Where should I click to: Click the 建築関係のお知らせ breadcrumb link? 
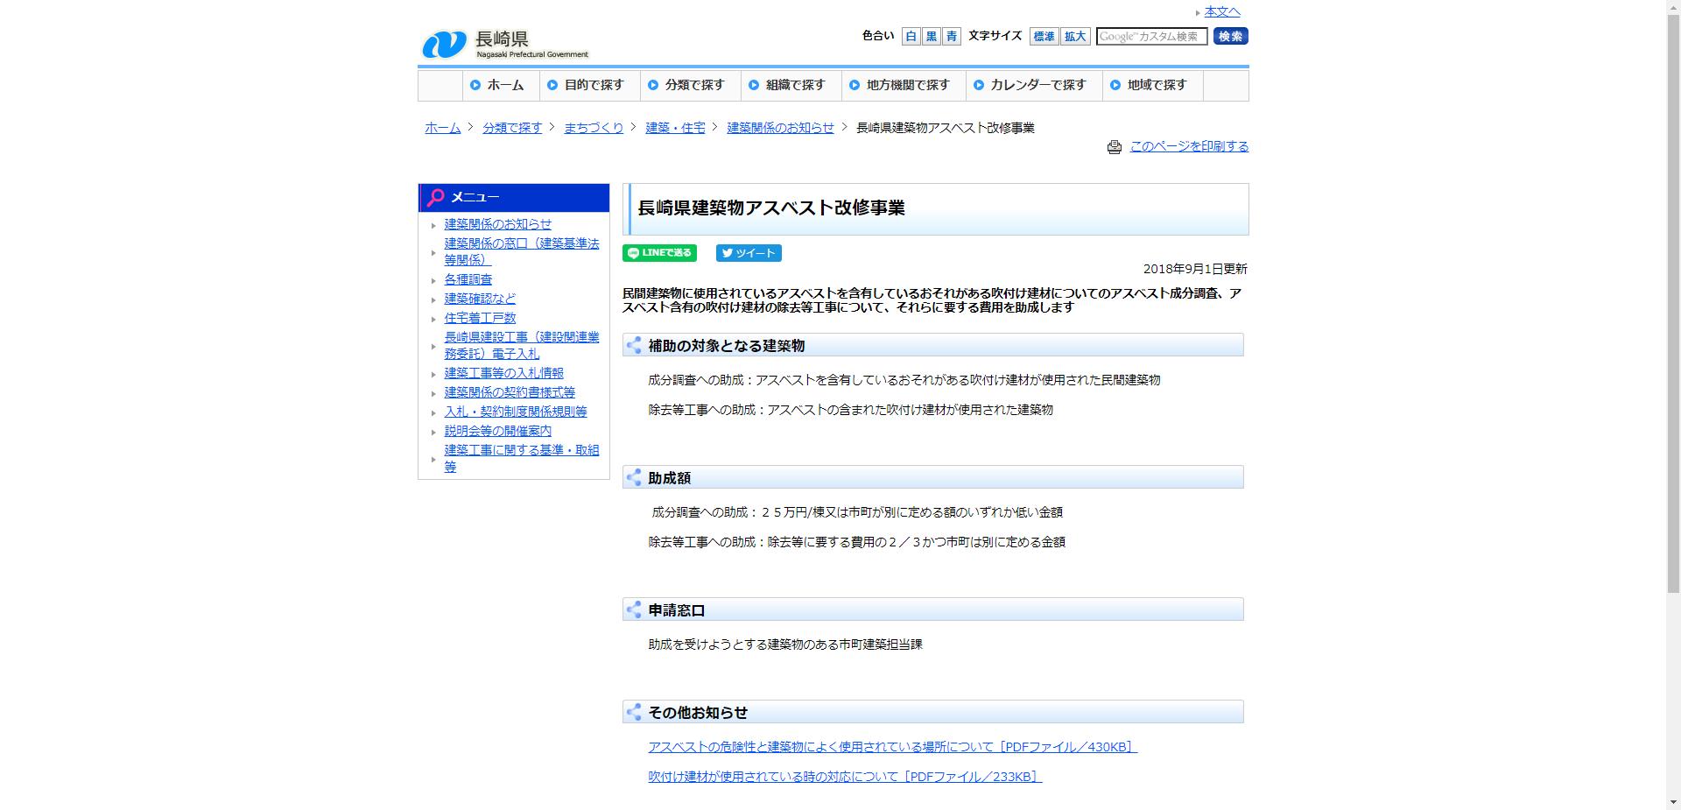778,128
